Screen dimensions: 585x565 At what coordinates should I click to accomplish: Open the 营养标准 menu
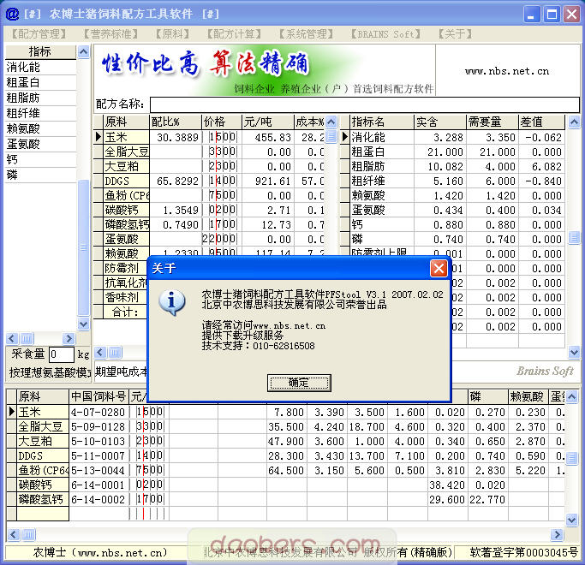[110, 34]
